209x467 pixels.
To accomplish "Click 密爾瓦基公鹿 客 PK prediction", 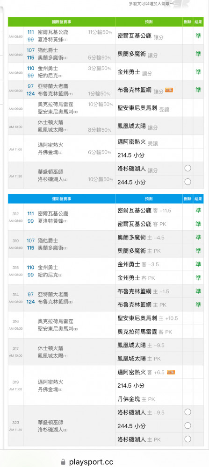I will [x=142, y=224].
